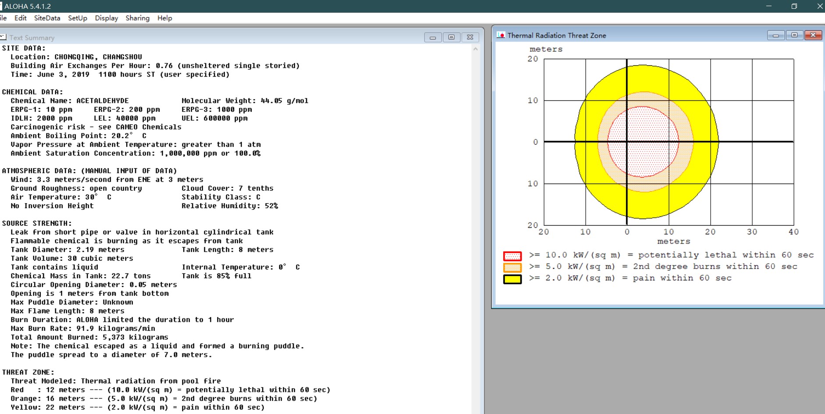Click the 'Internal Temperature: 0° C' text

coord(241,267)
